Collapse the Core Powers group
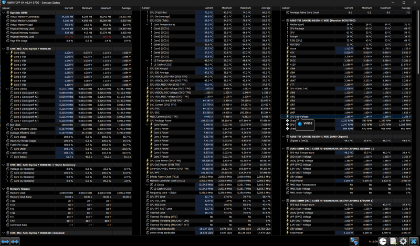Screen dimensions: 420x246 coord(147,125)
